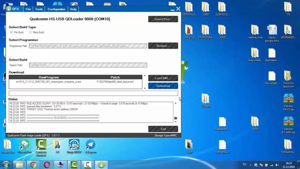This screenshot has height=169, width=300.
Task: Open the File menu
Action: point(28,9)
